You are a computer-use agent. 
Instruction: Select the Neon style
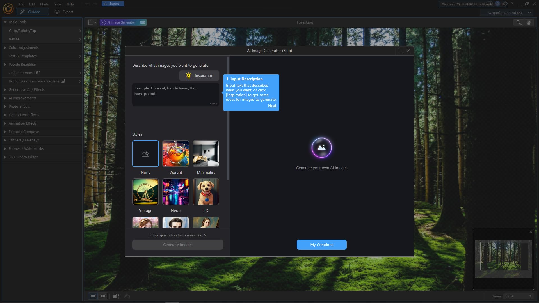pyautogui.click(x=175, y=192)
